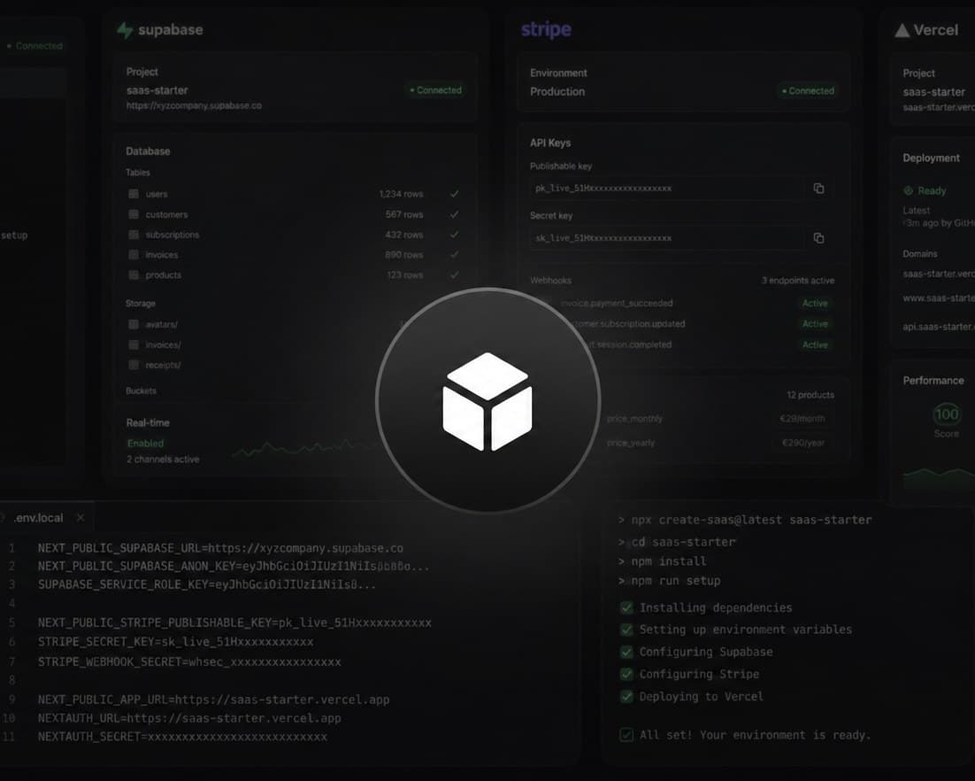Open the xyzcompany.supabase.co project URL

(194, 105)
